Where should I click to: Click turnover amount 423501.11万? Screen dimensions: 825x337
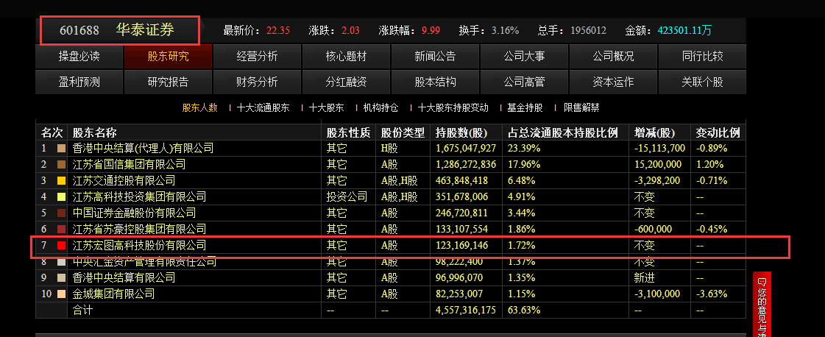[x=684, y=30]
